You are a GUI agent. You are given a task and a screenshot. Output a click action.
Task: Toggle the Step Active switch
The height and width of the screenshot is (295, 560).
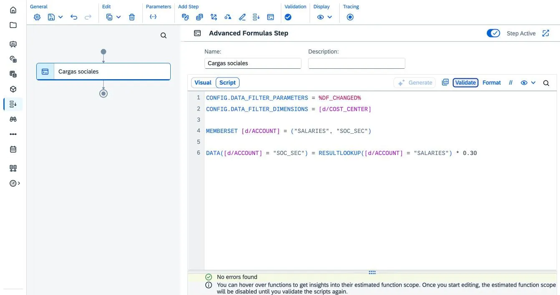(493, 33)
